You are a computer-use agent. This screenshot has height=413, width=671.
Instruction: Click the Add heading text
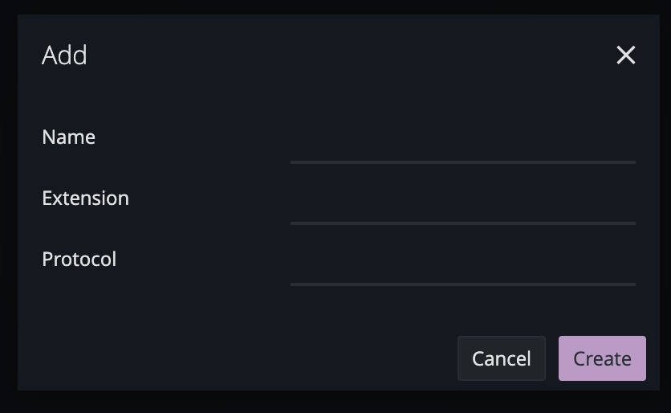[64, 55]
